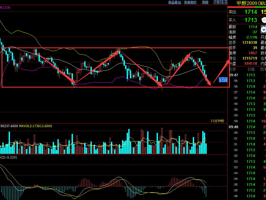This screenshot has height=200, width=266.
Task: Click the floating '中' input method icon
Action: 264,20
